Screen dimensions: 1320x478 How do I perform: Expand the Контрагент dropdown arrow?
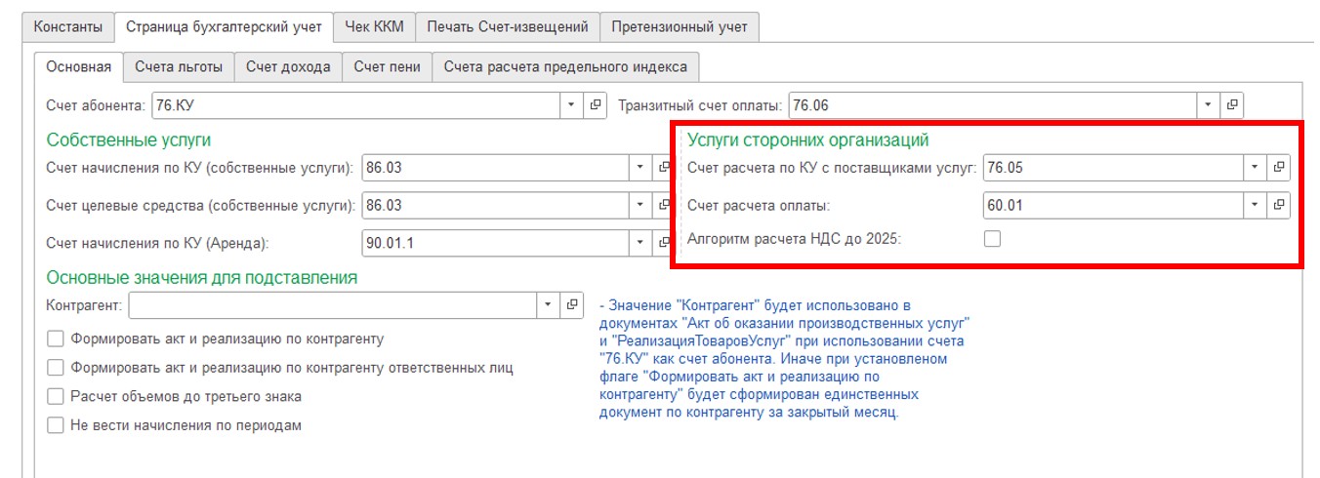click(550, 305)
